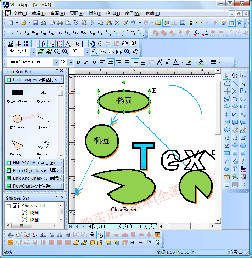Click the Cut scissors icon

[x=92, y=23]
